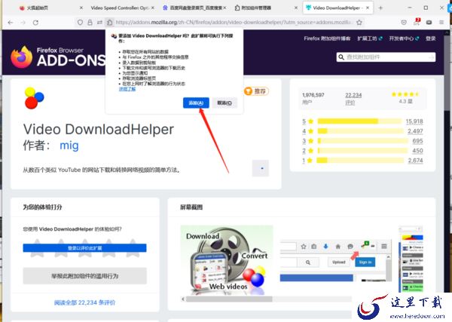Click the toolbar icon left of hamburger menu
This screenshot has height=322, width=452.
tap(429, 22)
